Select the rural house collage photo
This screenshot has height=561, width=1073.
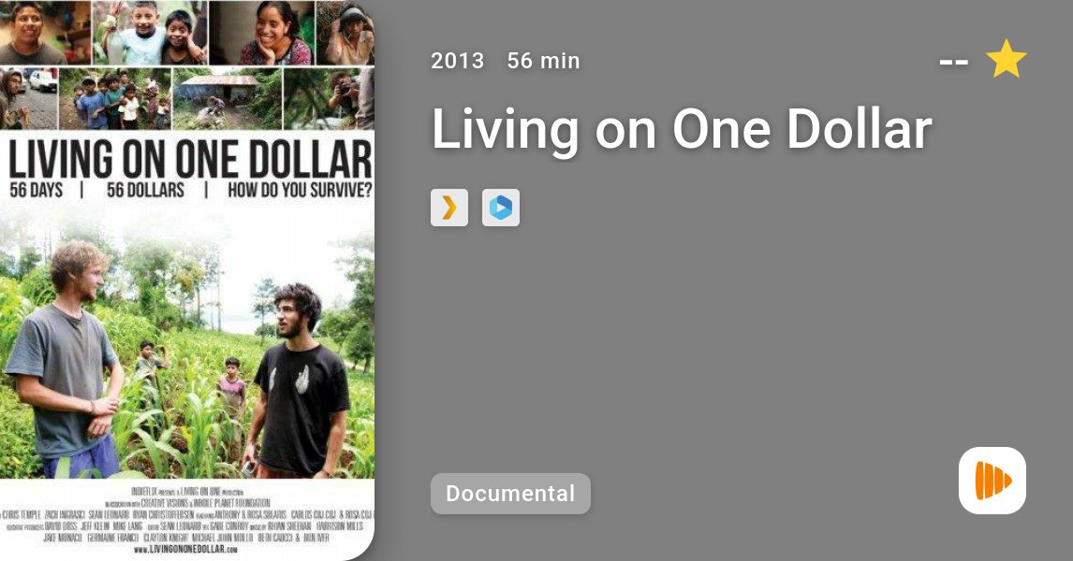pos(227,98)
